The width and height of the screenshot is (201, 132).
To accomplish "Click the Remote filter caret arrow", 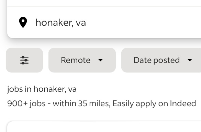I will (x=100, y=60).
